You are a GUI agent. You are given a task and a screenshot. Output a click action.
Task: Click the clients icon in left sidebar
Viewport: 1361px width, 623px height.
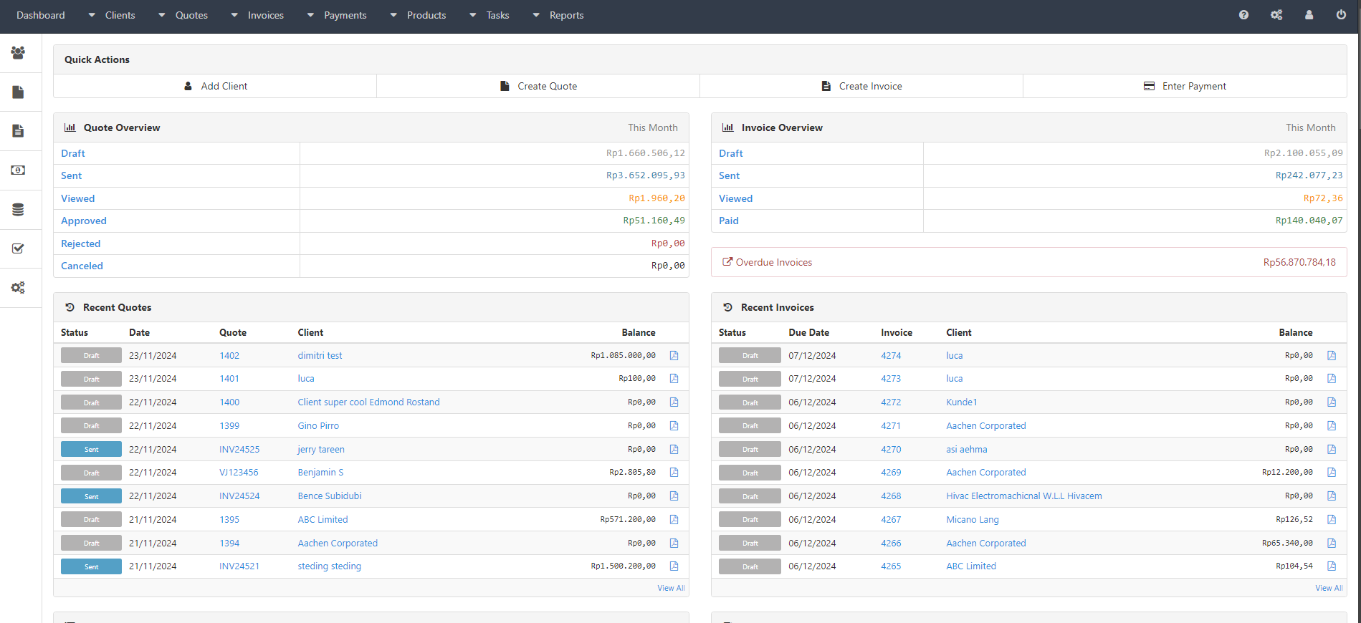point(18,52)
